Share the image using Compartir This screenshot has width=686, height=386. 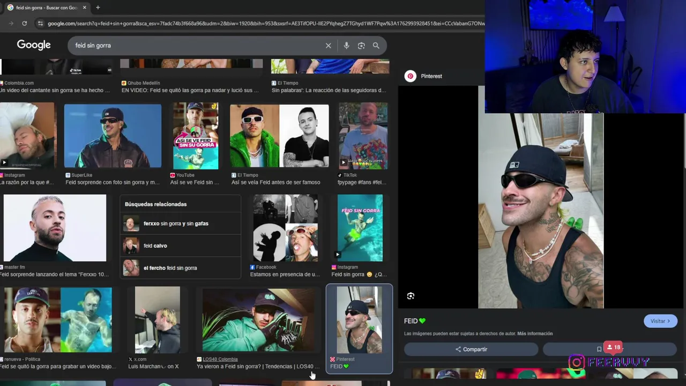(x=471, y=349)
